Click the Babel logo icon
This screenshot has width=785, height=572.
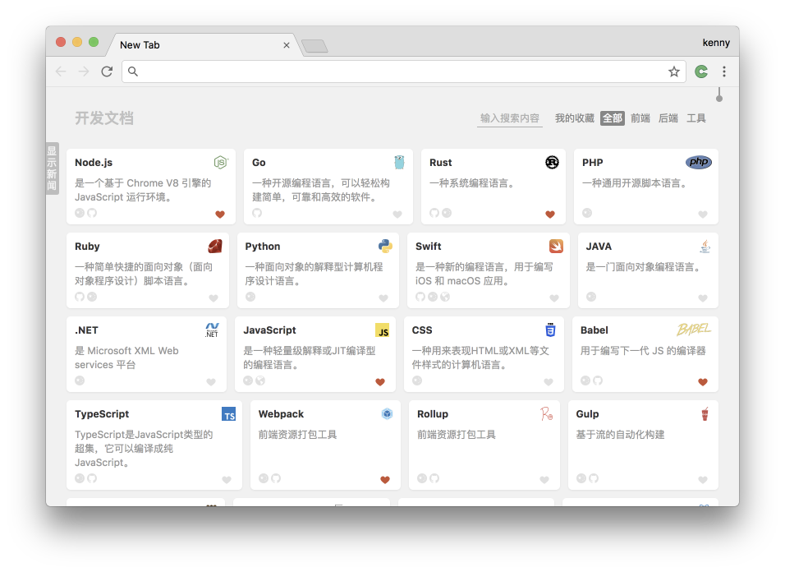(694, 329)
